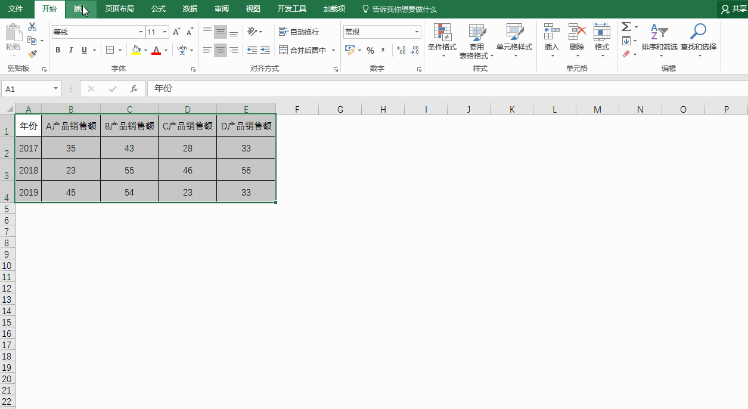Viewport: 748px width, 409px height.
Task: Switch to 视图 view tab
Action: (253, 9)
